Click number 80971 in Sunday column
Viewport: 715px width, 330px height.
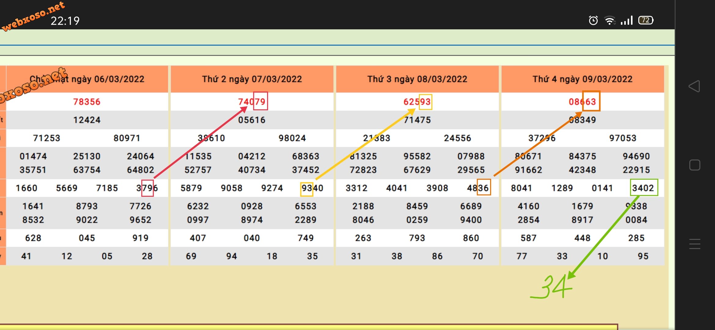pyautogui.click(x=127, y=138)
